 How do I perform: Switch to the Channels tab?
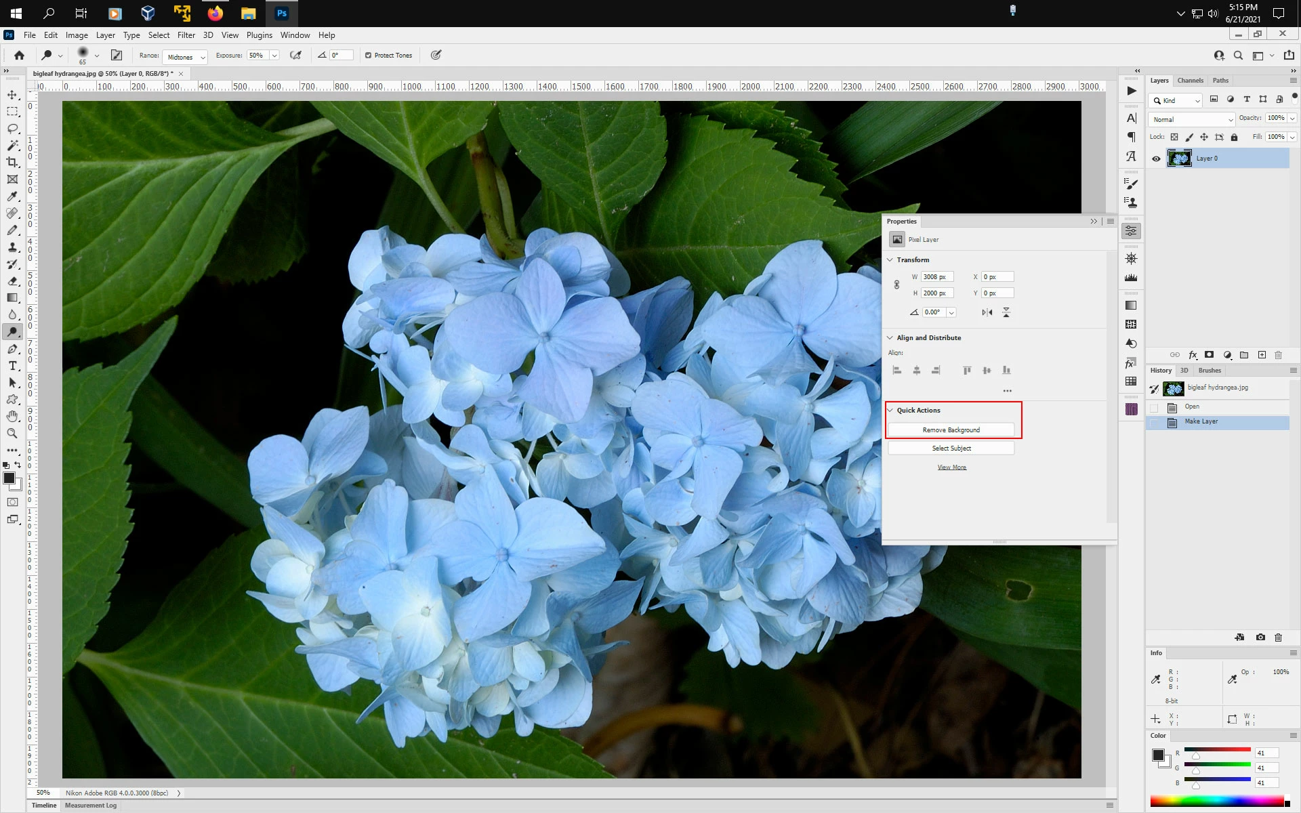click(x=1190, y=81)
